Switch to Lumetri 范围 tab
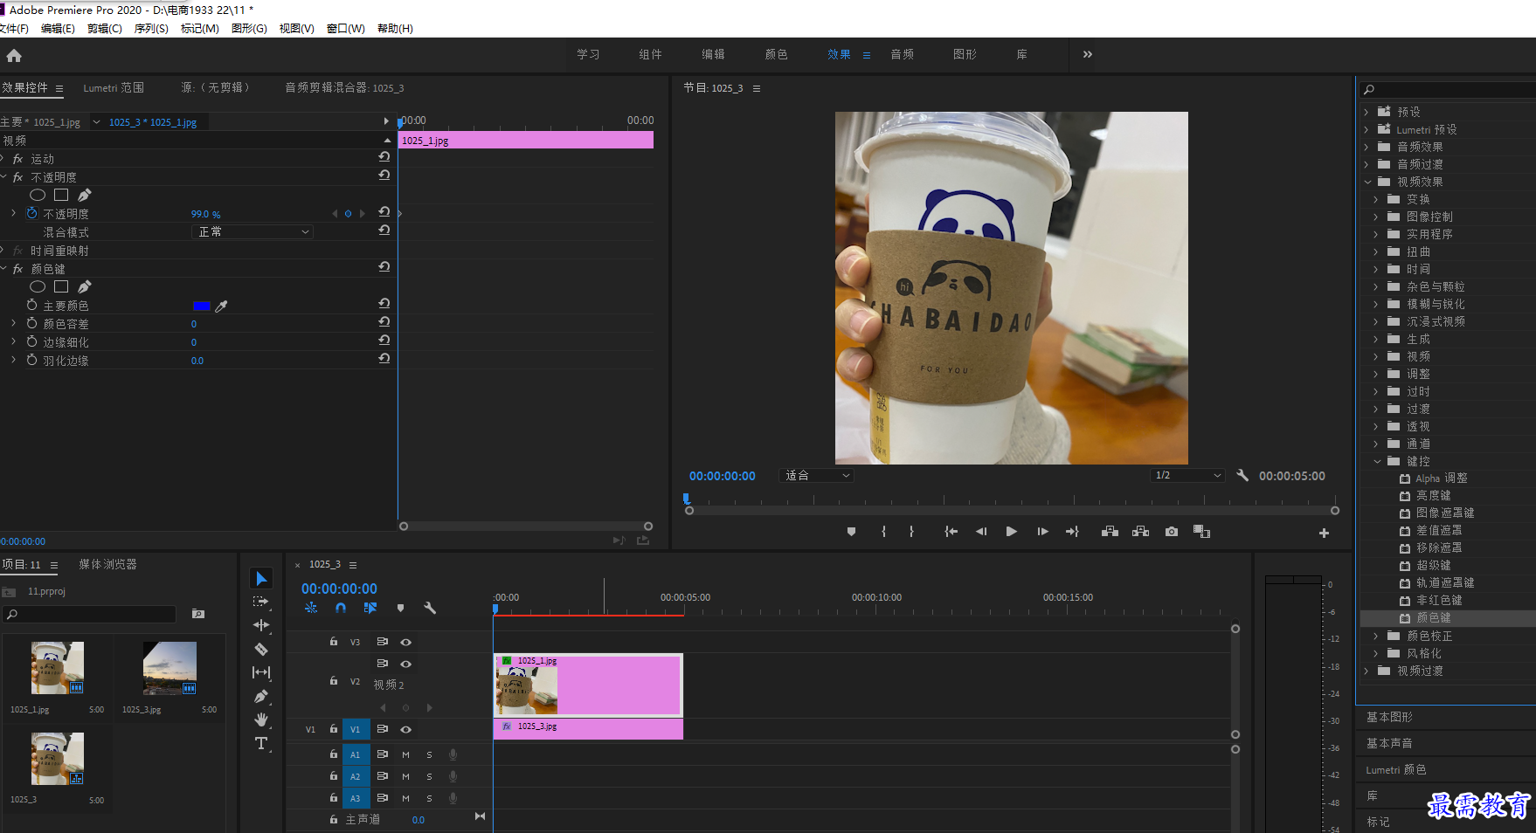This screenshot has height=833, width=1536. [x=114, y=87]
